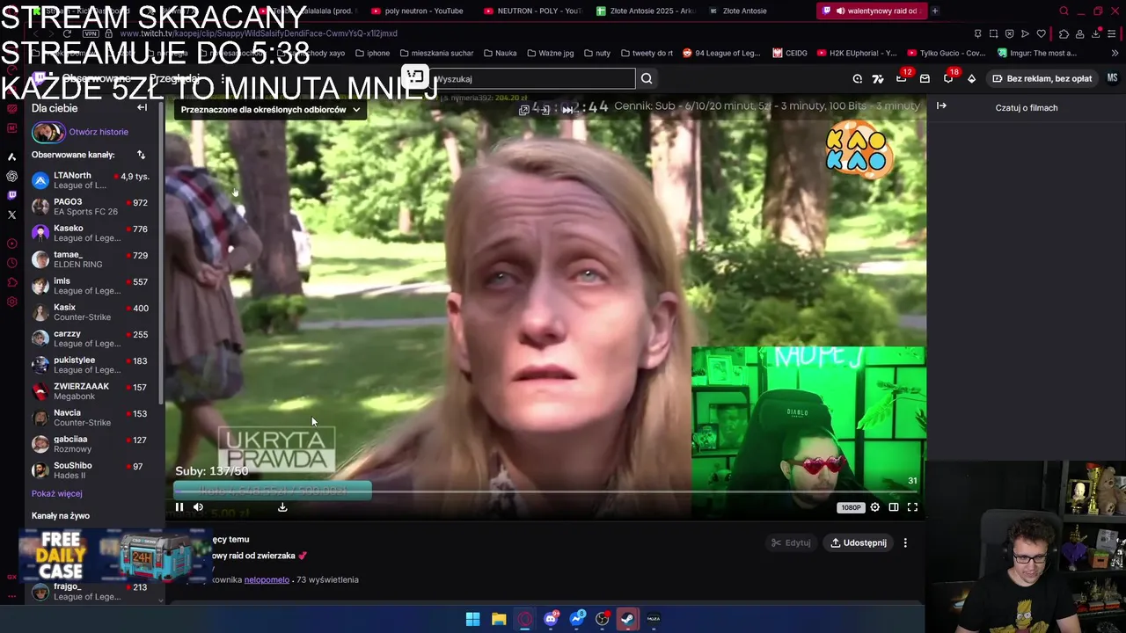Open Prime loot with the 12 badge
The height and width of the screenshot is (633, 1126).
pos(902,78)
